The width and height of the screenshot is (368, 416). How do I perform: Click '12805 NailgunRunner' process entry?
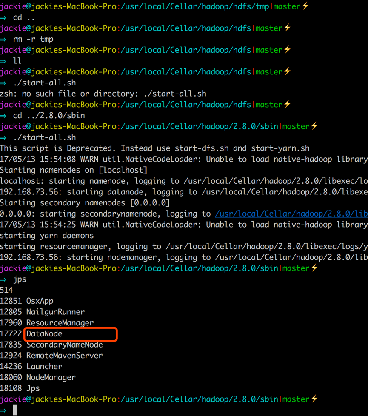point(42,312)
